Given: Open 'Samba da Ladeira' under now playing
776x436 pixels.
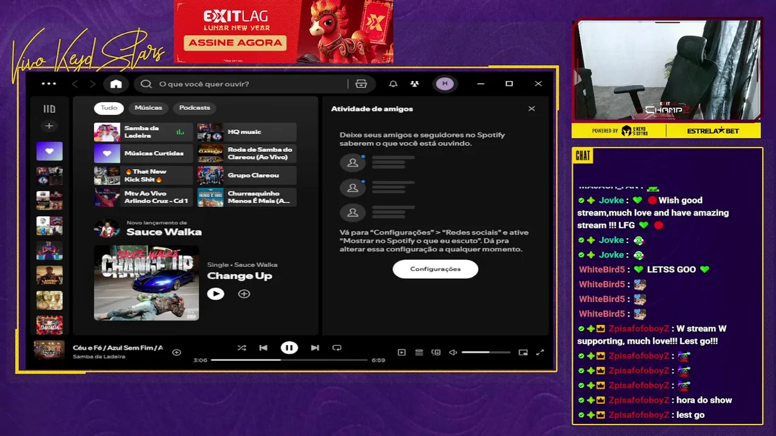Looking at the screenshot, I should coord(99,357).
